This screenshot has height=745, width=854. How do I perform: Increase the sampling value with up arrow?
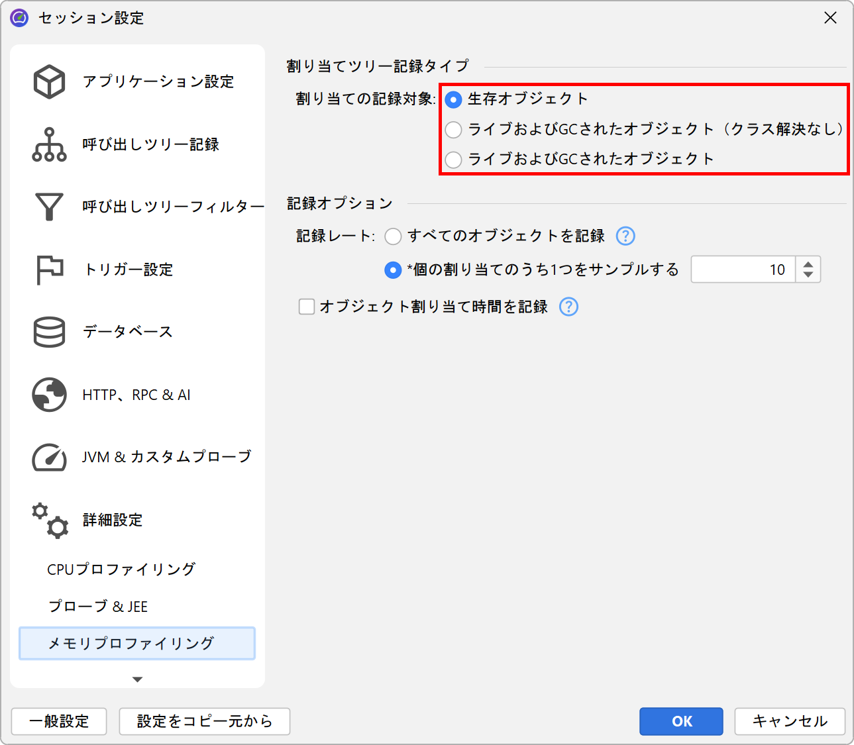click(x=808, y=264)
